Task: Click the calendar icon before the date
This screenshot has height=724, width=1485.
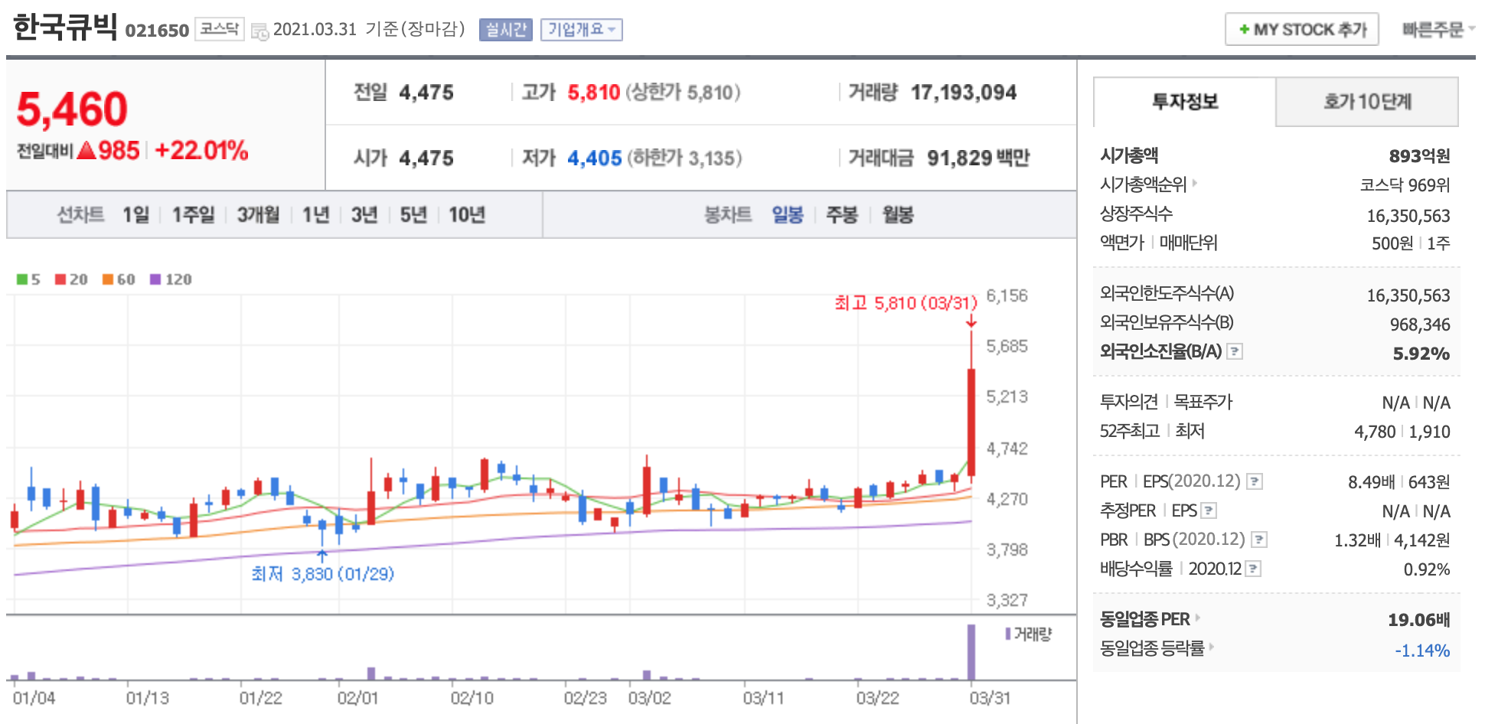Action: pyautogui.click(x=259, y=31)
